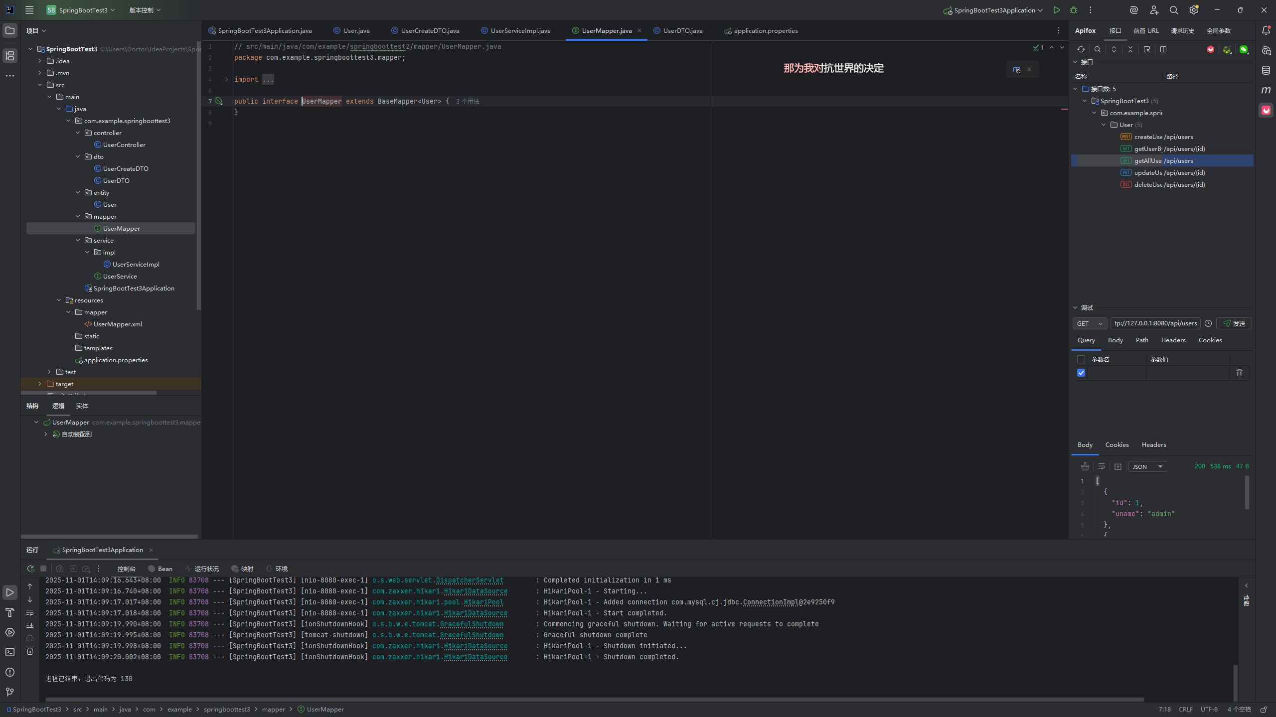Viewport: 1276px width, 717px height.
Task: Open the JSON response format dropdown
Action: coord(1147,466)
